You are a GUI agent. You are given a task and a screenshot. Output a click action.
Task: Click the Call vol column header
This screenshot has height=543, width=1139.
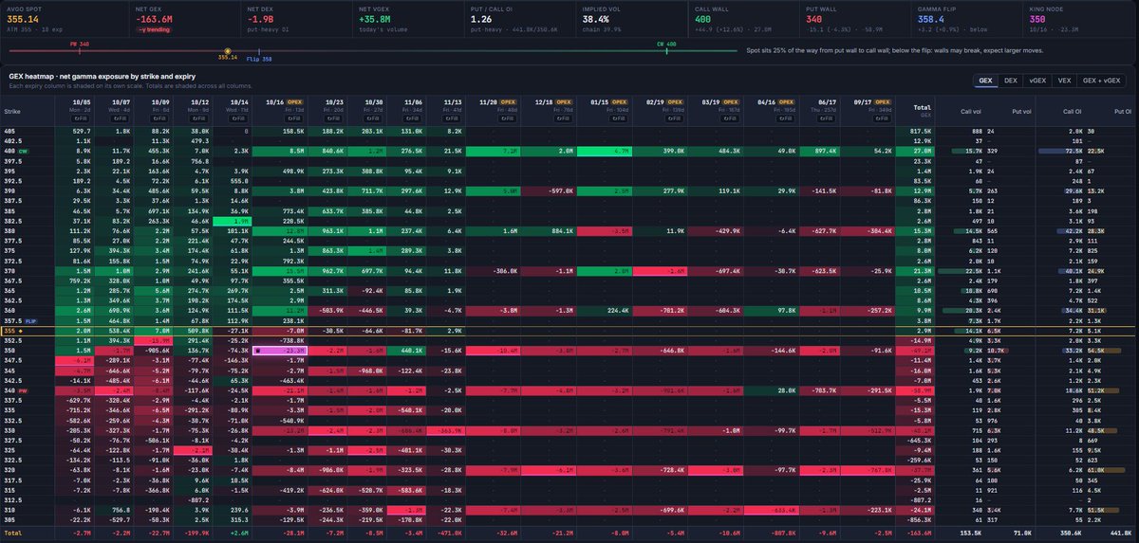pos(972,111)
